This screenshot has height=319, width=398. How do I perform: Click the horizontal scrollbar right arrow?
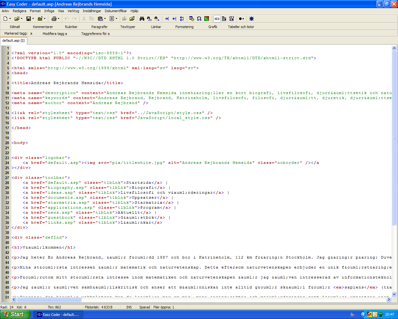pyautogui.click(x=389, y=299)
